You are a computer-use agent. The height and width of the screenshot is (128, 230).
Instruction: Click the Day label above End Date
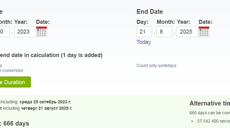142,22
